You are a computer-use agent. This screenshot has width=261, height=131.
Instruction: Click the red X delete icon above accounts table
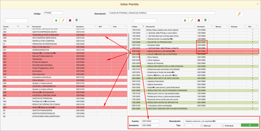pyautogui.click(x=70, y=20)
